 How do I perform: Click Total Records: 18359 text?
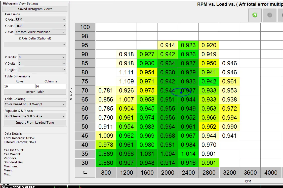19,138
